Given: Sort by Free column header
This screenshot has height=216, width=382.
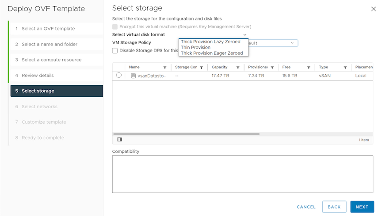Looking at the screenshot, I should click(286, 67).
